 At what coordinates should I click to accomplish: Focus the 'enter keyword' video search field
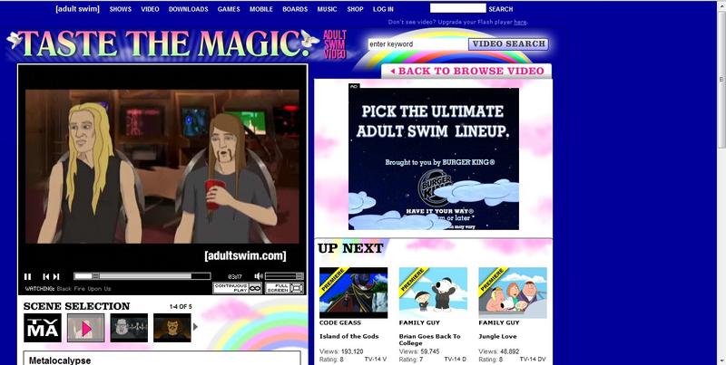pos(417,44)
